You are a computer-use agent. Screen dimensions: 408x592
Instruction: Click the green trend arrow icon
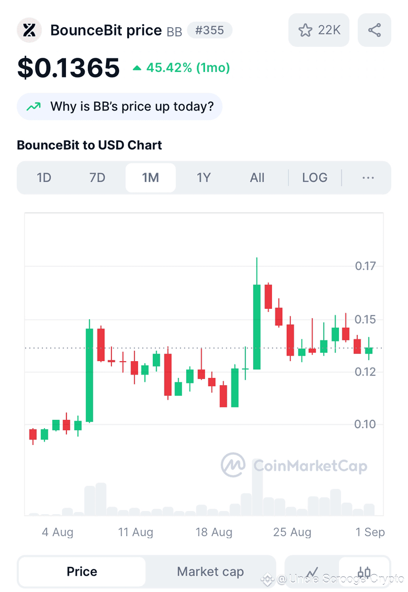coord(34,107)
